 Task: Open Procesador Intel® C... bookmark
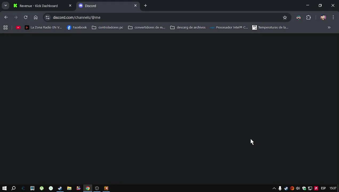229,27
